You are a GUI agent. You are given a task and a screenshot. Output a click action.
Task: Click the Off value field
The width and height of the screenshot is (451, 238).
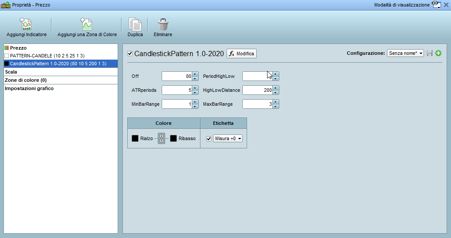(x=177, y=76)
